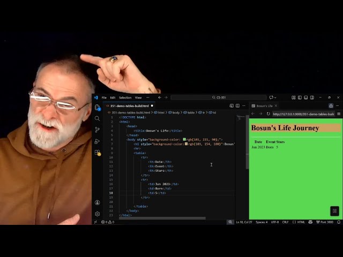
Task: Open the File menu
Action: (x=104, y=97)
